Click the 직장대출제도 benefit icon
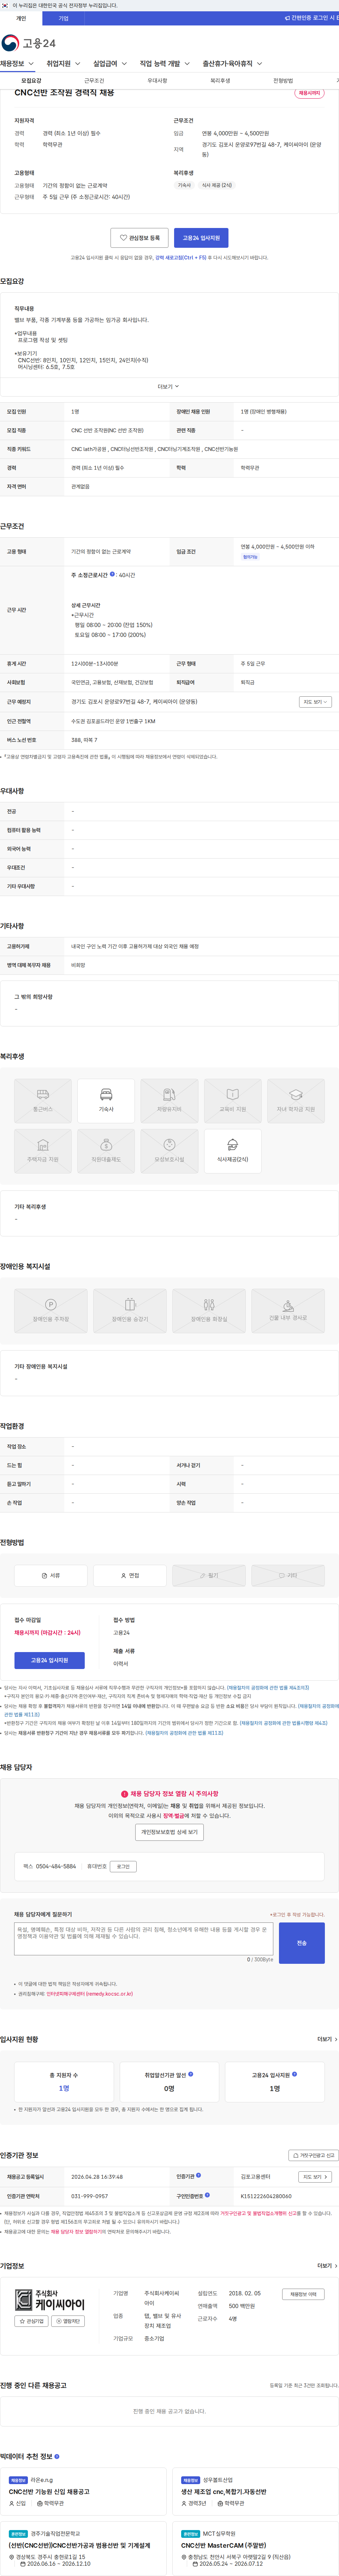Image resolution: width=339 pixels, height=2576 pixels. pos(106,1151)
